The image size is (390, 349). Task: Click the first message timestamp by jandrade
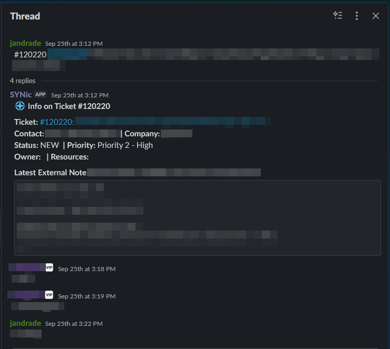tap(74, 44)
